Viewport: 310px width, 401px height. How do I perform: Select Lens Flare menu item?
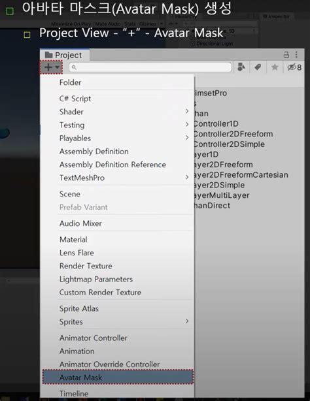pos(118,253)
